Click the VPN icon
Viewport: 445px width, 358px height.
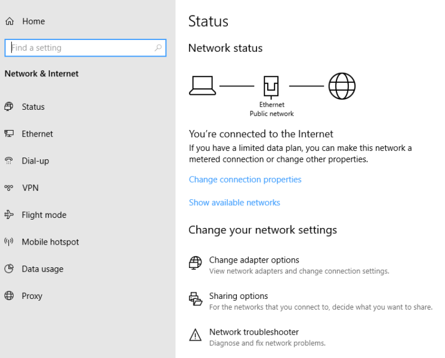[9, 188]
